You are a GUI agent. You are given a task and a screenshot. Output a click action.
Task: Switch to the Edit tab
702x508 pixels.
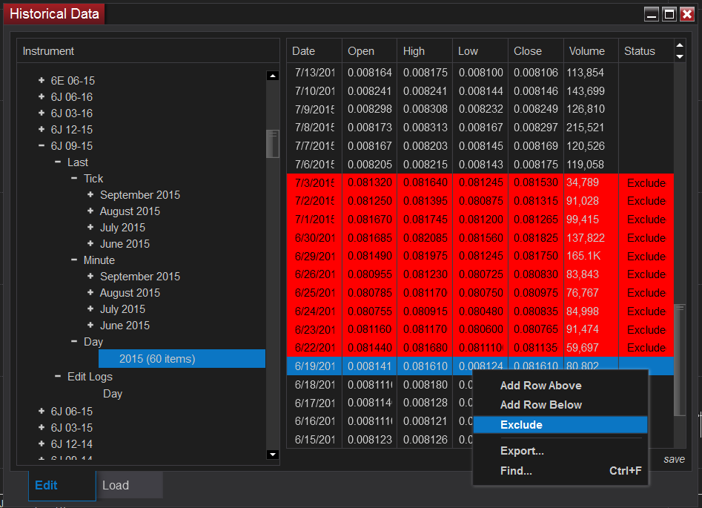click(x=62, y=485)
